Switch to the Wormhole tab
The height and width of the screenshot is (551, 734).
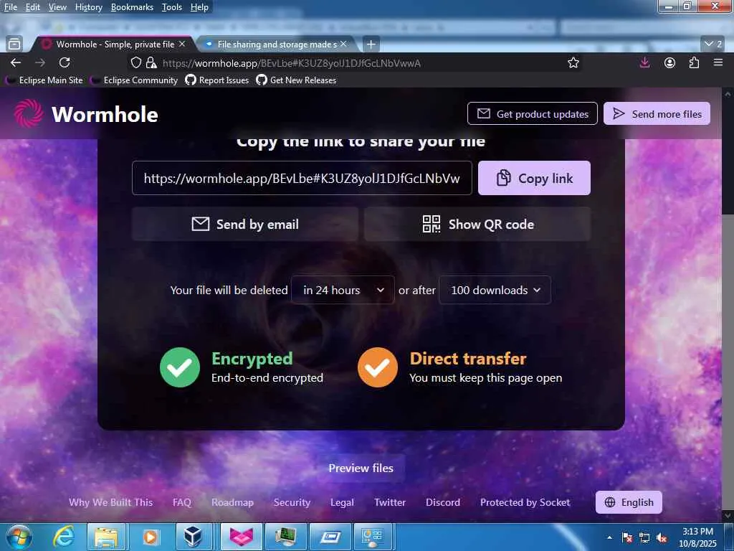coord(113,44)
